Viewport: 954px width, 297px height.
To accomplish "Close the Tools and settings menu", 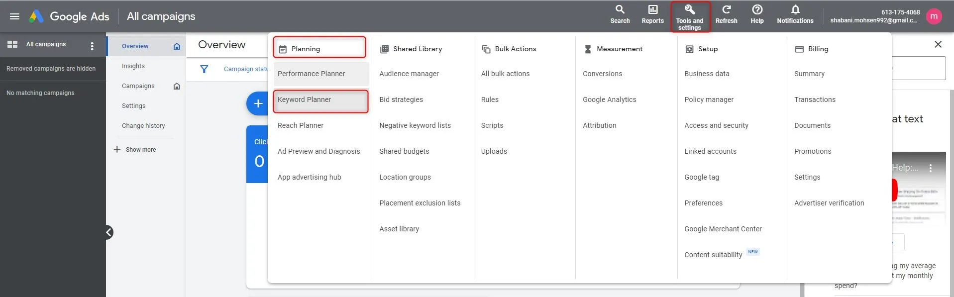I will [x=690, y=17].
